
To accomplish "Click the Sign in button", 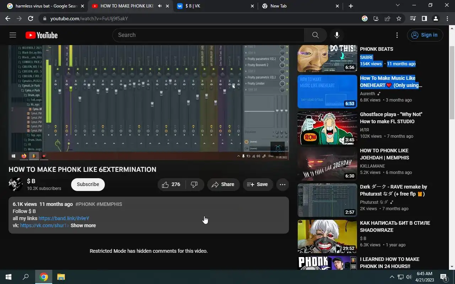I will (x=425, y=35).
